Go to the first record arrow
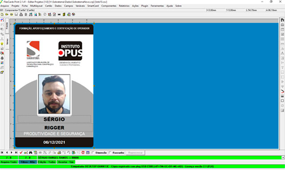The width and height of the screenshot is (285, 170). [2, 153]
